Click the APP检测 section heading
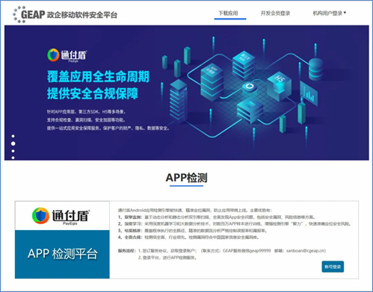 click(187, 178)
